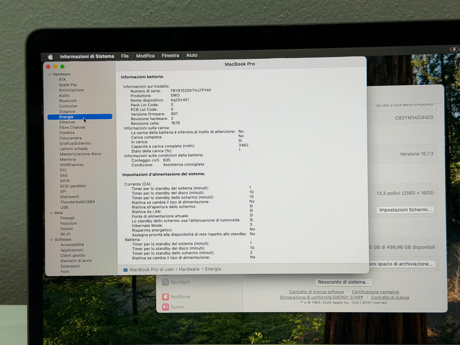
Task: Select SATA in the Hardware list
Action: coord(65,181)
